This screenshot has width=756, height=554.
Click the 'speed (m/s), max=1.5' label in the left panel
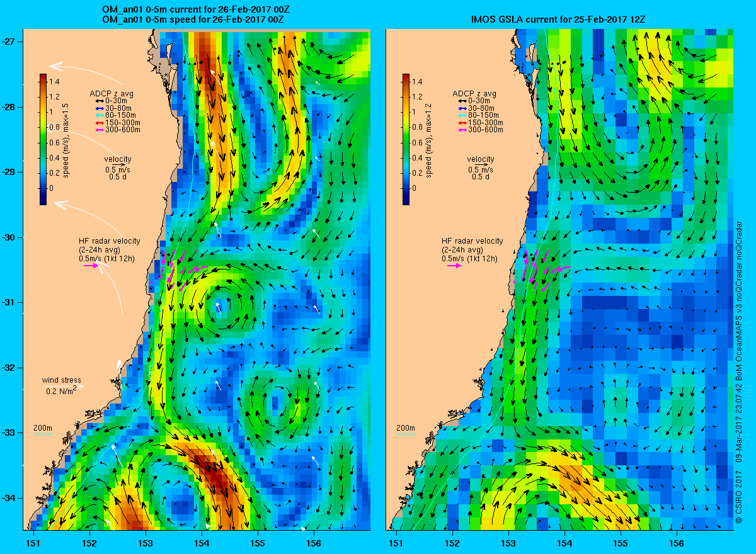(x=66, y=140)
